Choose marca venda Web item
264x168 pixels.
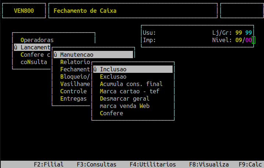pos(124,106)
